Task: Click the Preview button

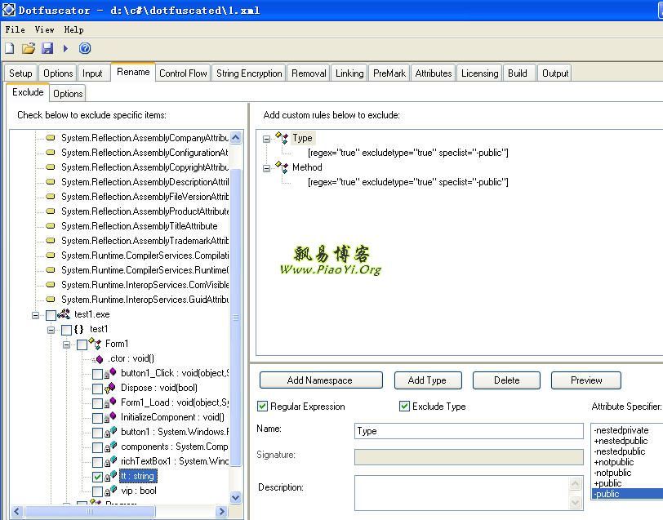Action: (586, 380)
